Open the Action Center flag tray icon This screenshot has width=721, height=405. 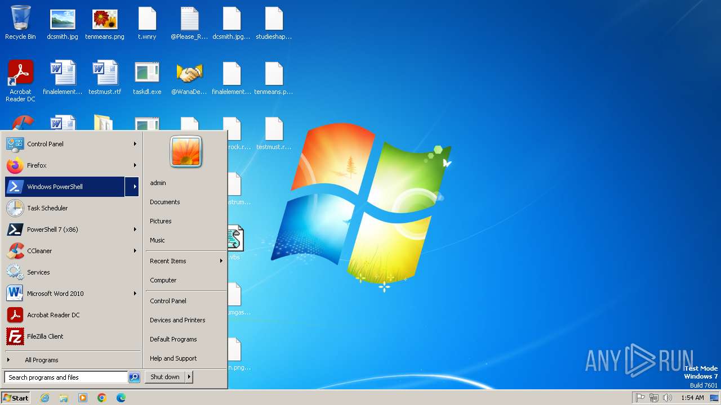click(640, 398)
